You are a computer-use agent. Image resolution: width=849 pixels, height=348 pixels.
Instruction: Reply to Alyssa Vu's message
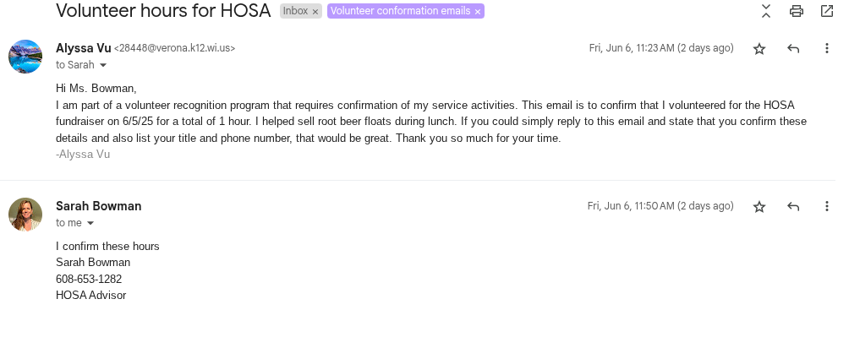tap(793, 49)
